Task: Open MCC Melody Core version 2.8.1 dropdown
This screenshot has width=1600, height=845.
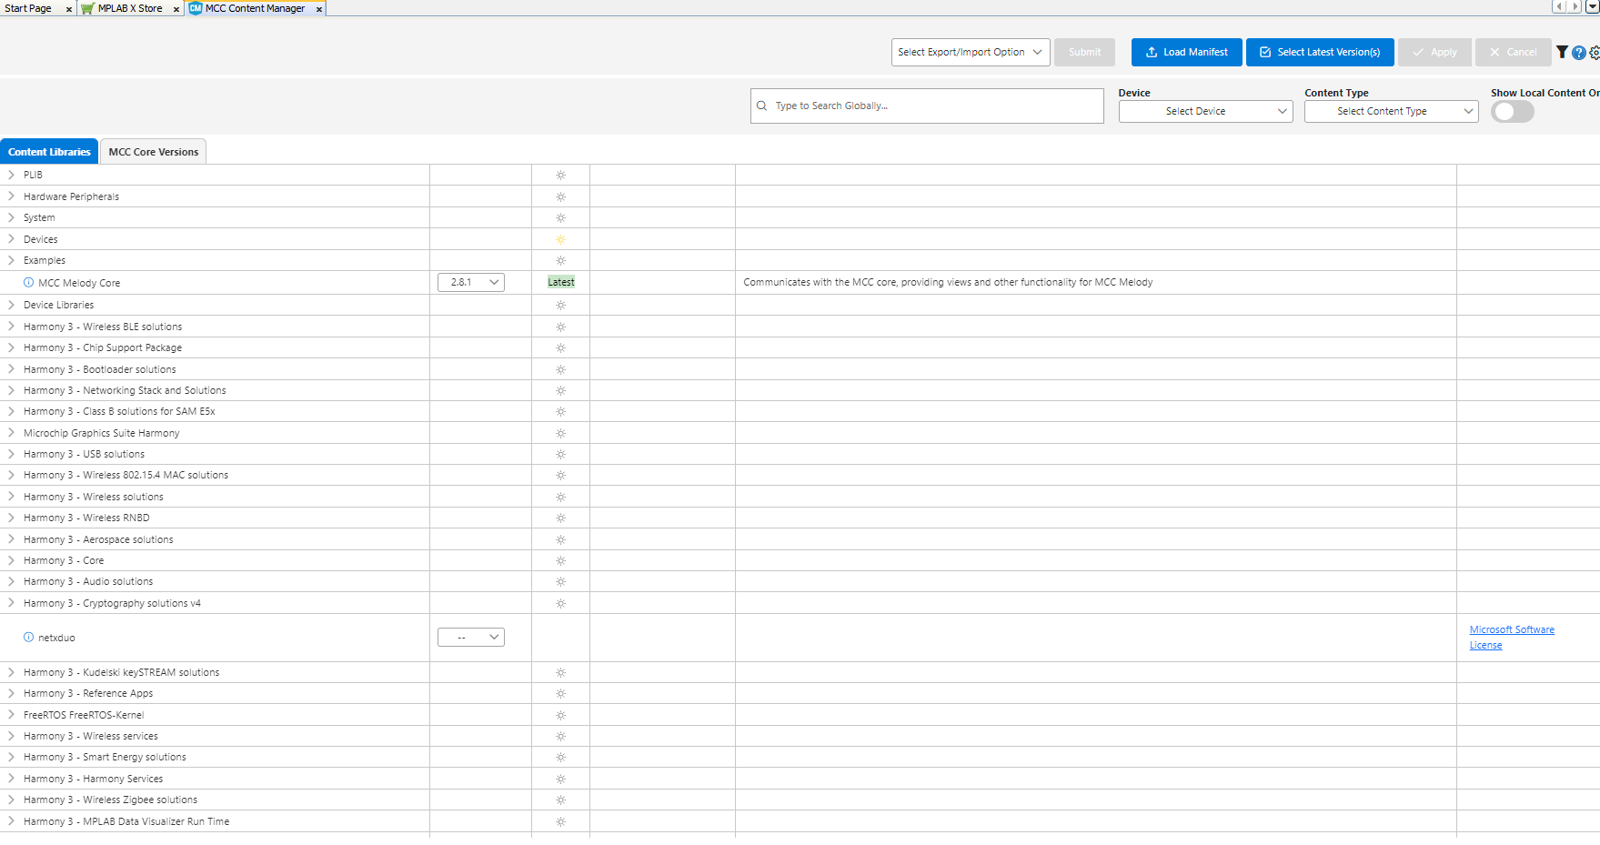Action: point(471,282)
